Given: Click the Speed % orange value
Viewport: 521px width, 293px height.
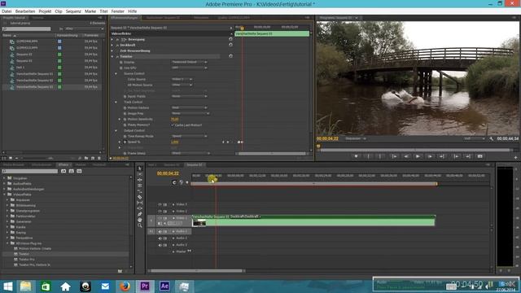Looking at the screenshot, I should [x=175, y=142].
